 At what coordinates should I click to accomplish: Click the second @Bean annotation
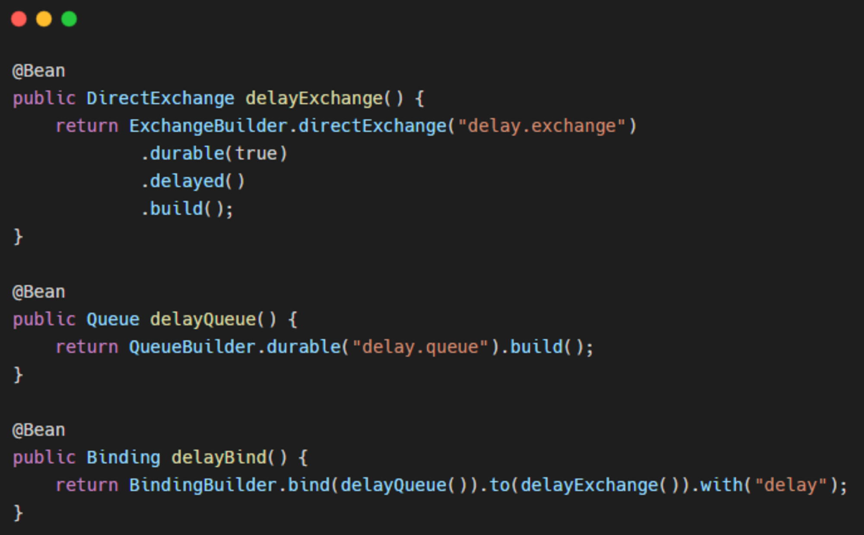(x=39, y=292)
